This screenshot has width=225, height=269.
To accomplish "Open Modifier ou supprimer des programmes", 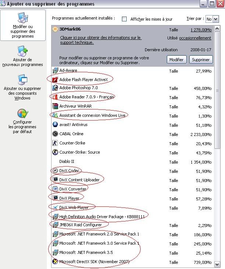I will pos(22,26).
